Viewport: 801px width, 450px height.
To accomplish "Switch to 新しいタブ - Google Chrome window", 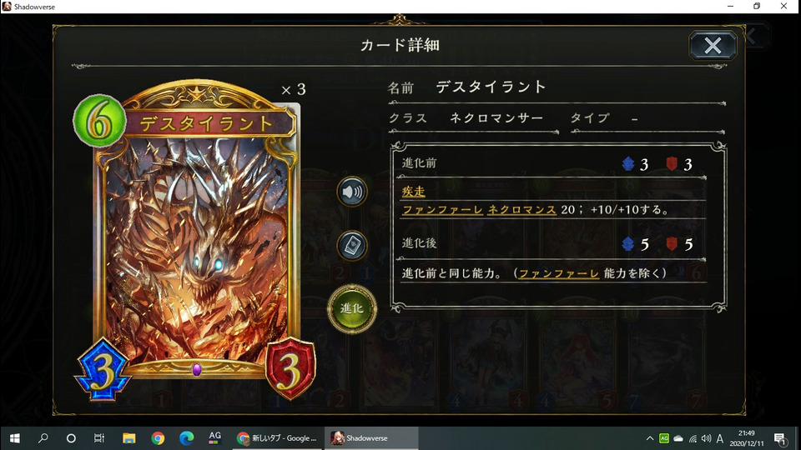I will tap(277, 438).
